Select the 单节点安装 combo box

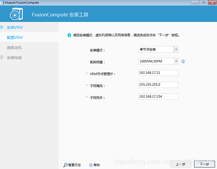click(158, 49)
